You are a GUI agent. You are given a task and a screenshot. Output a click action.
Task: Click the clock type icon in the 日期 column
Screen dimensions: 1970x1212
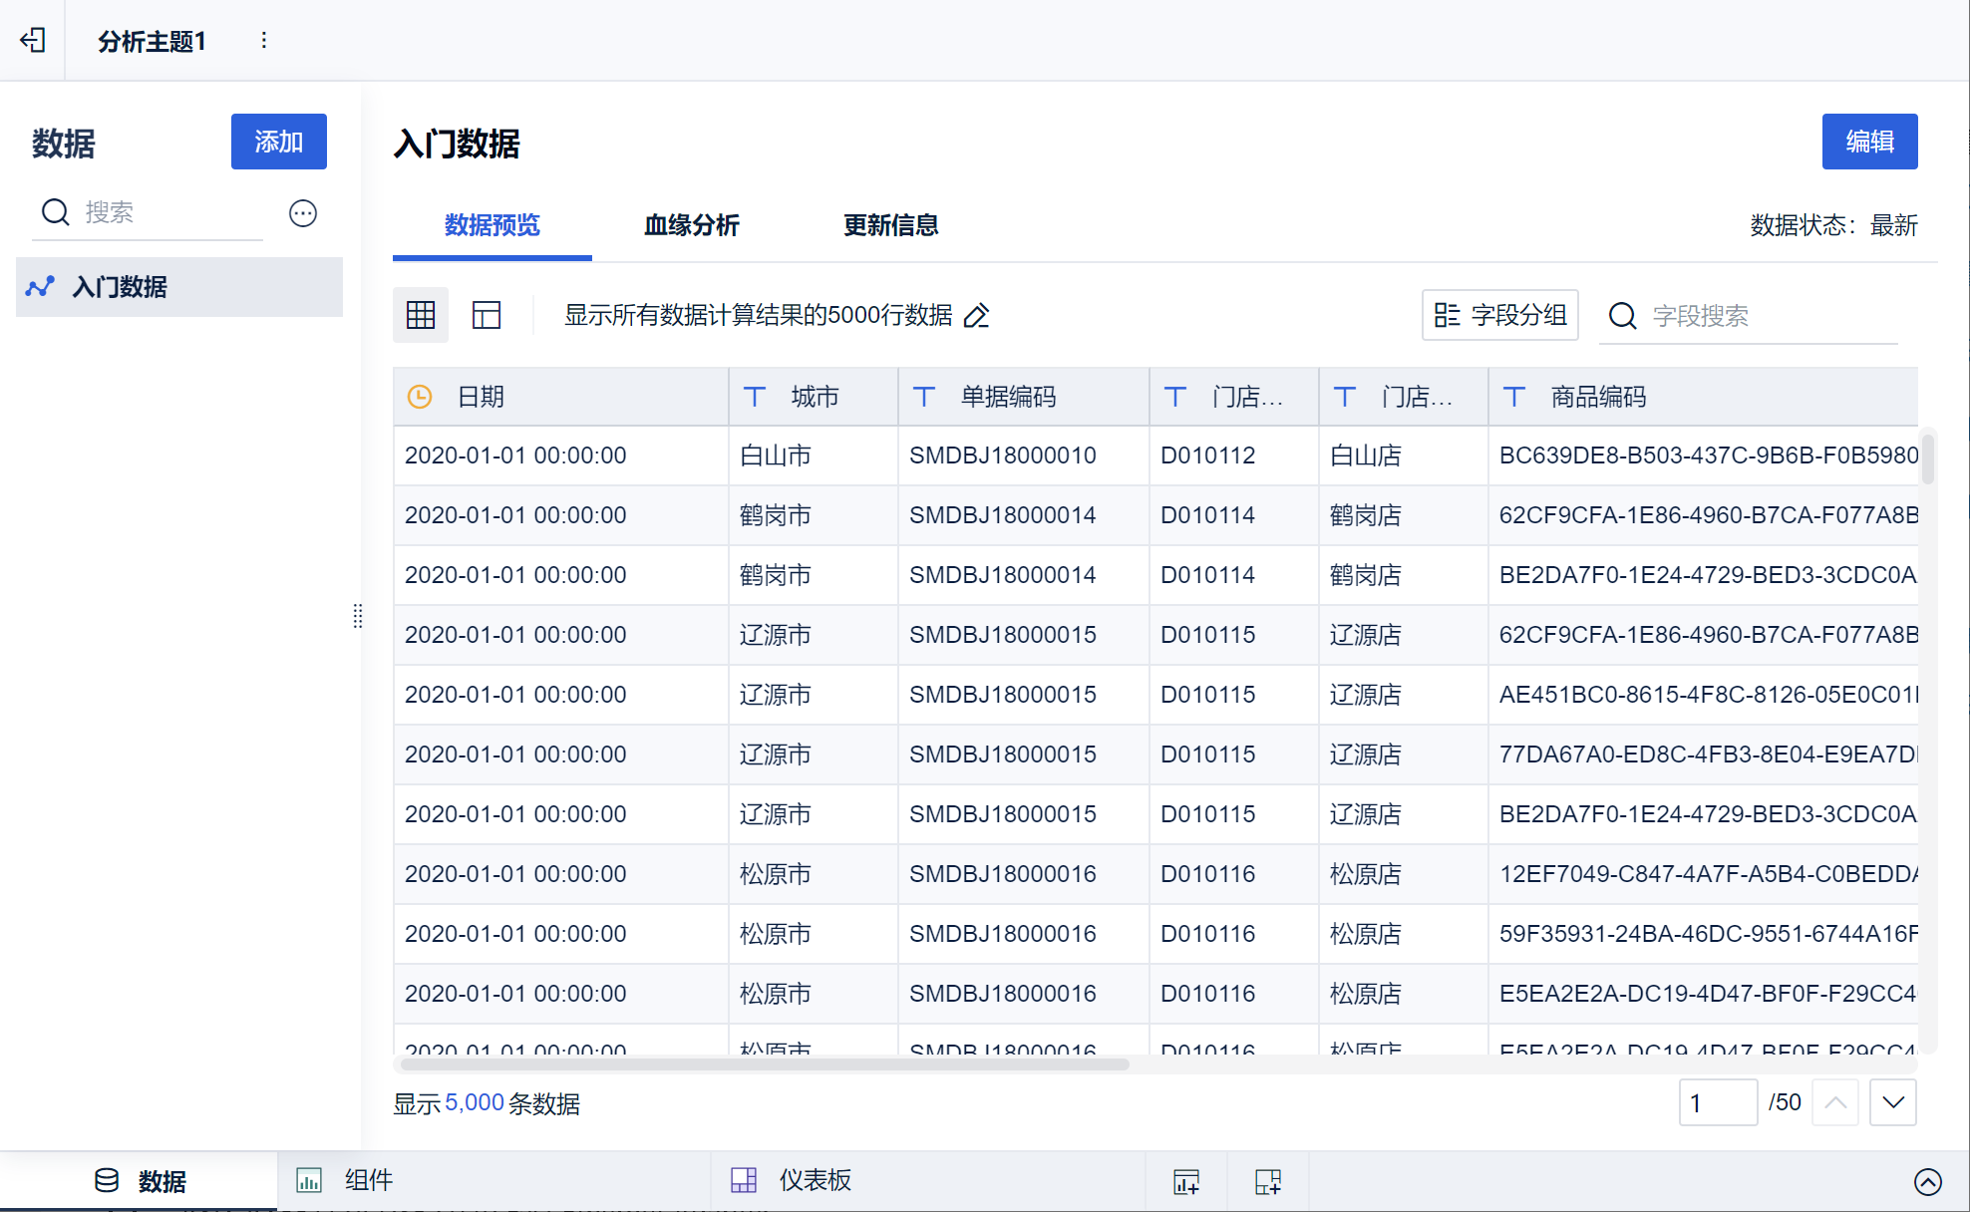[420, 397]
